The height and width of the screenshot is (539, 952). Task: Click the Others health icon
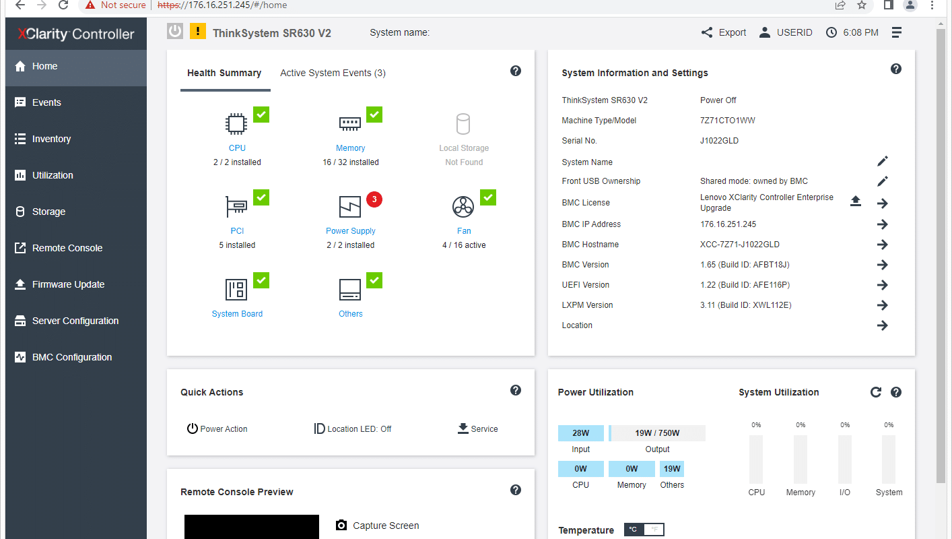tap(350, 289)
